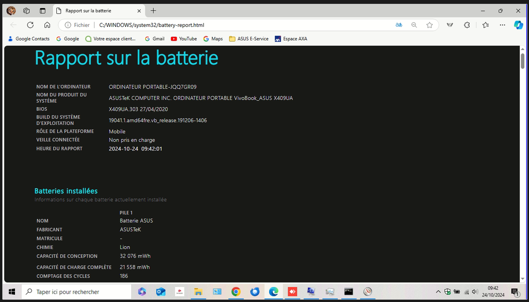This screenshot has height=302, width=529.
Task: Click the zoom magnifier in address bar
Action: click(x=414, y=25)
